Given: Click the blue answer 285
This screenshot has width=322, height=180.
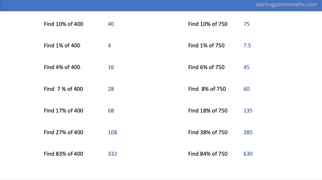Looking at the screenshot, I should pyautogui.click(x=248, y=132).
